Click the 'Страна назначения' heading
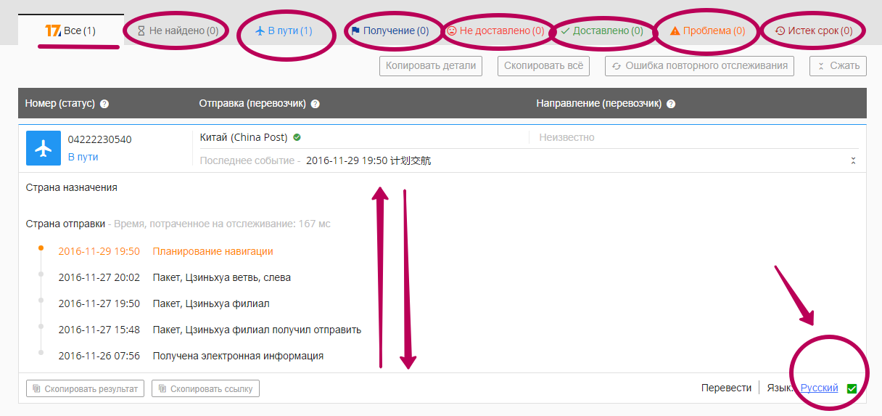The width and height of the screenshot is (882, 416). 71,187
